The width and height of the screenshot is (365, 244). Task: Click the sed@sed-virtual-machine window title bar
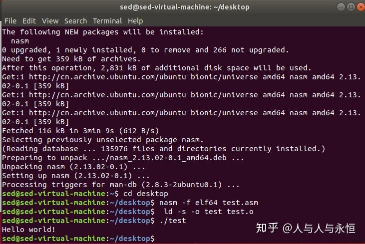(185, 7)
